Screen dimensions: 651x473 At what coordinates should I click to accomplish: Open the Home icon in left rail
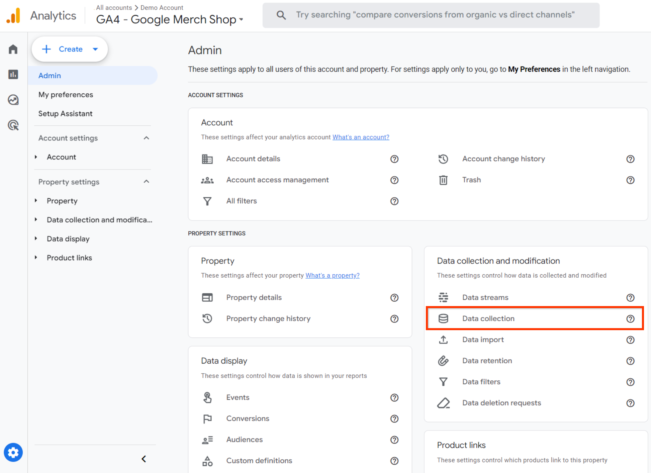pos(13,49)
